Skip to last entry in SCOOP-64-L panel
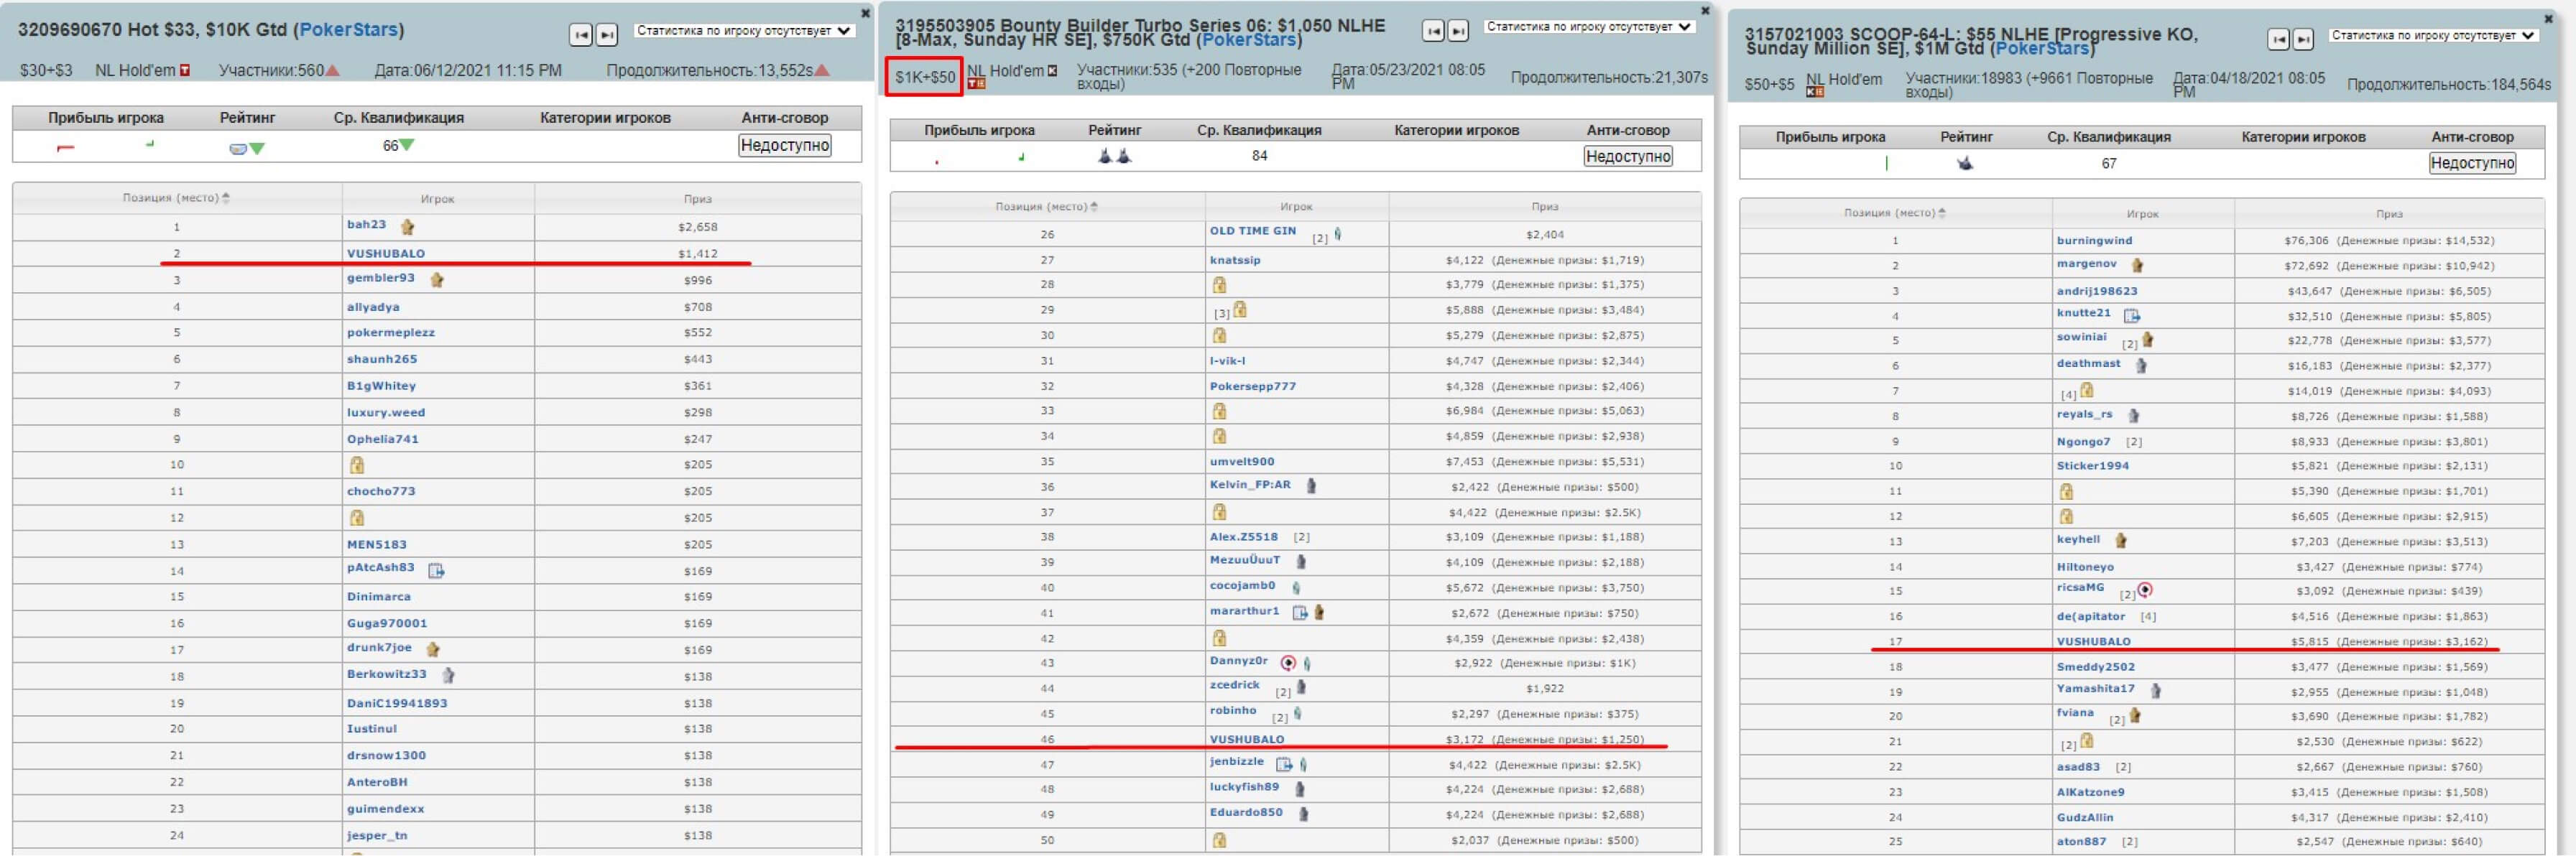Viewport: 2576px width, 856px height. click(x=2303, y=39)
